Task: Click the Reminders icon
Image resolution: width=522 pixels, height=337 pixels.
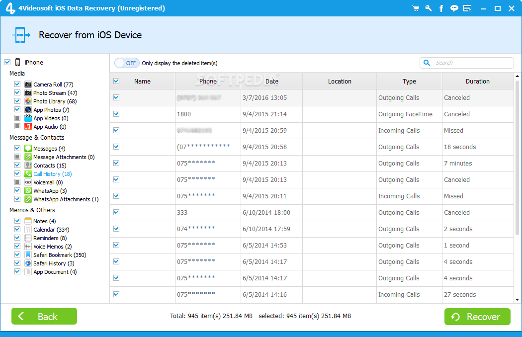Action: click(x=28, y=238)
